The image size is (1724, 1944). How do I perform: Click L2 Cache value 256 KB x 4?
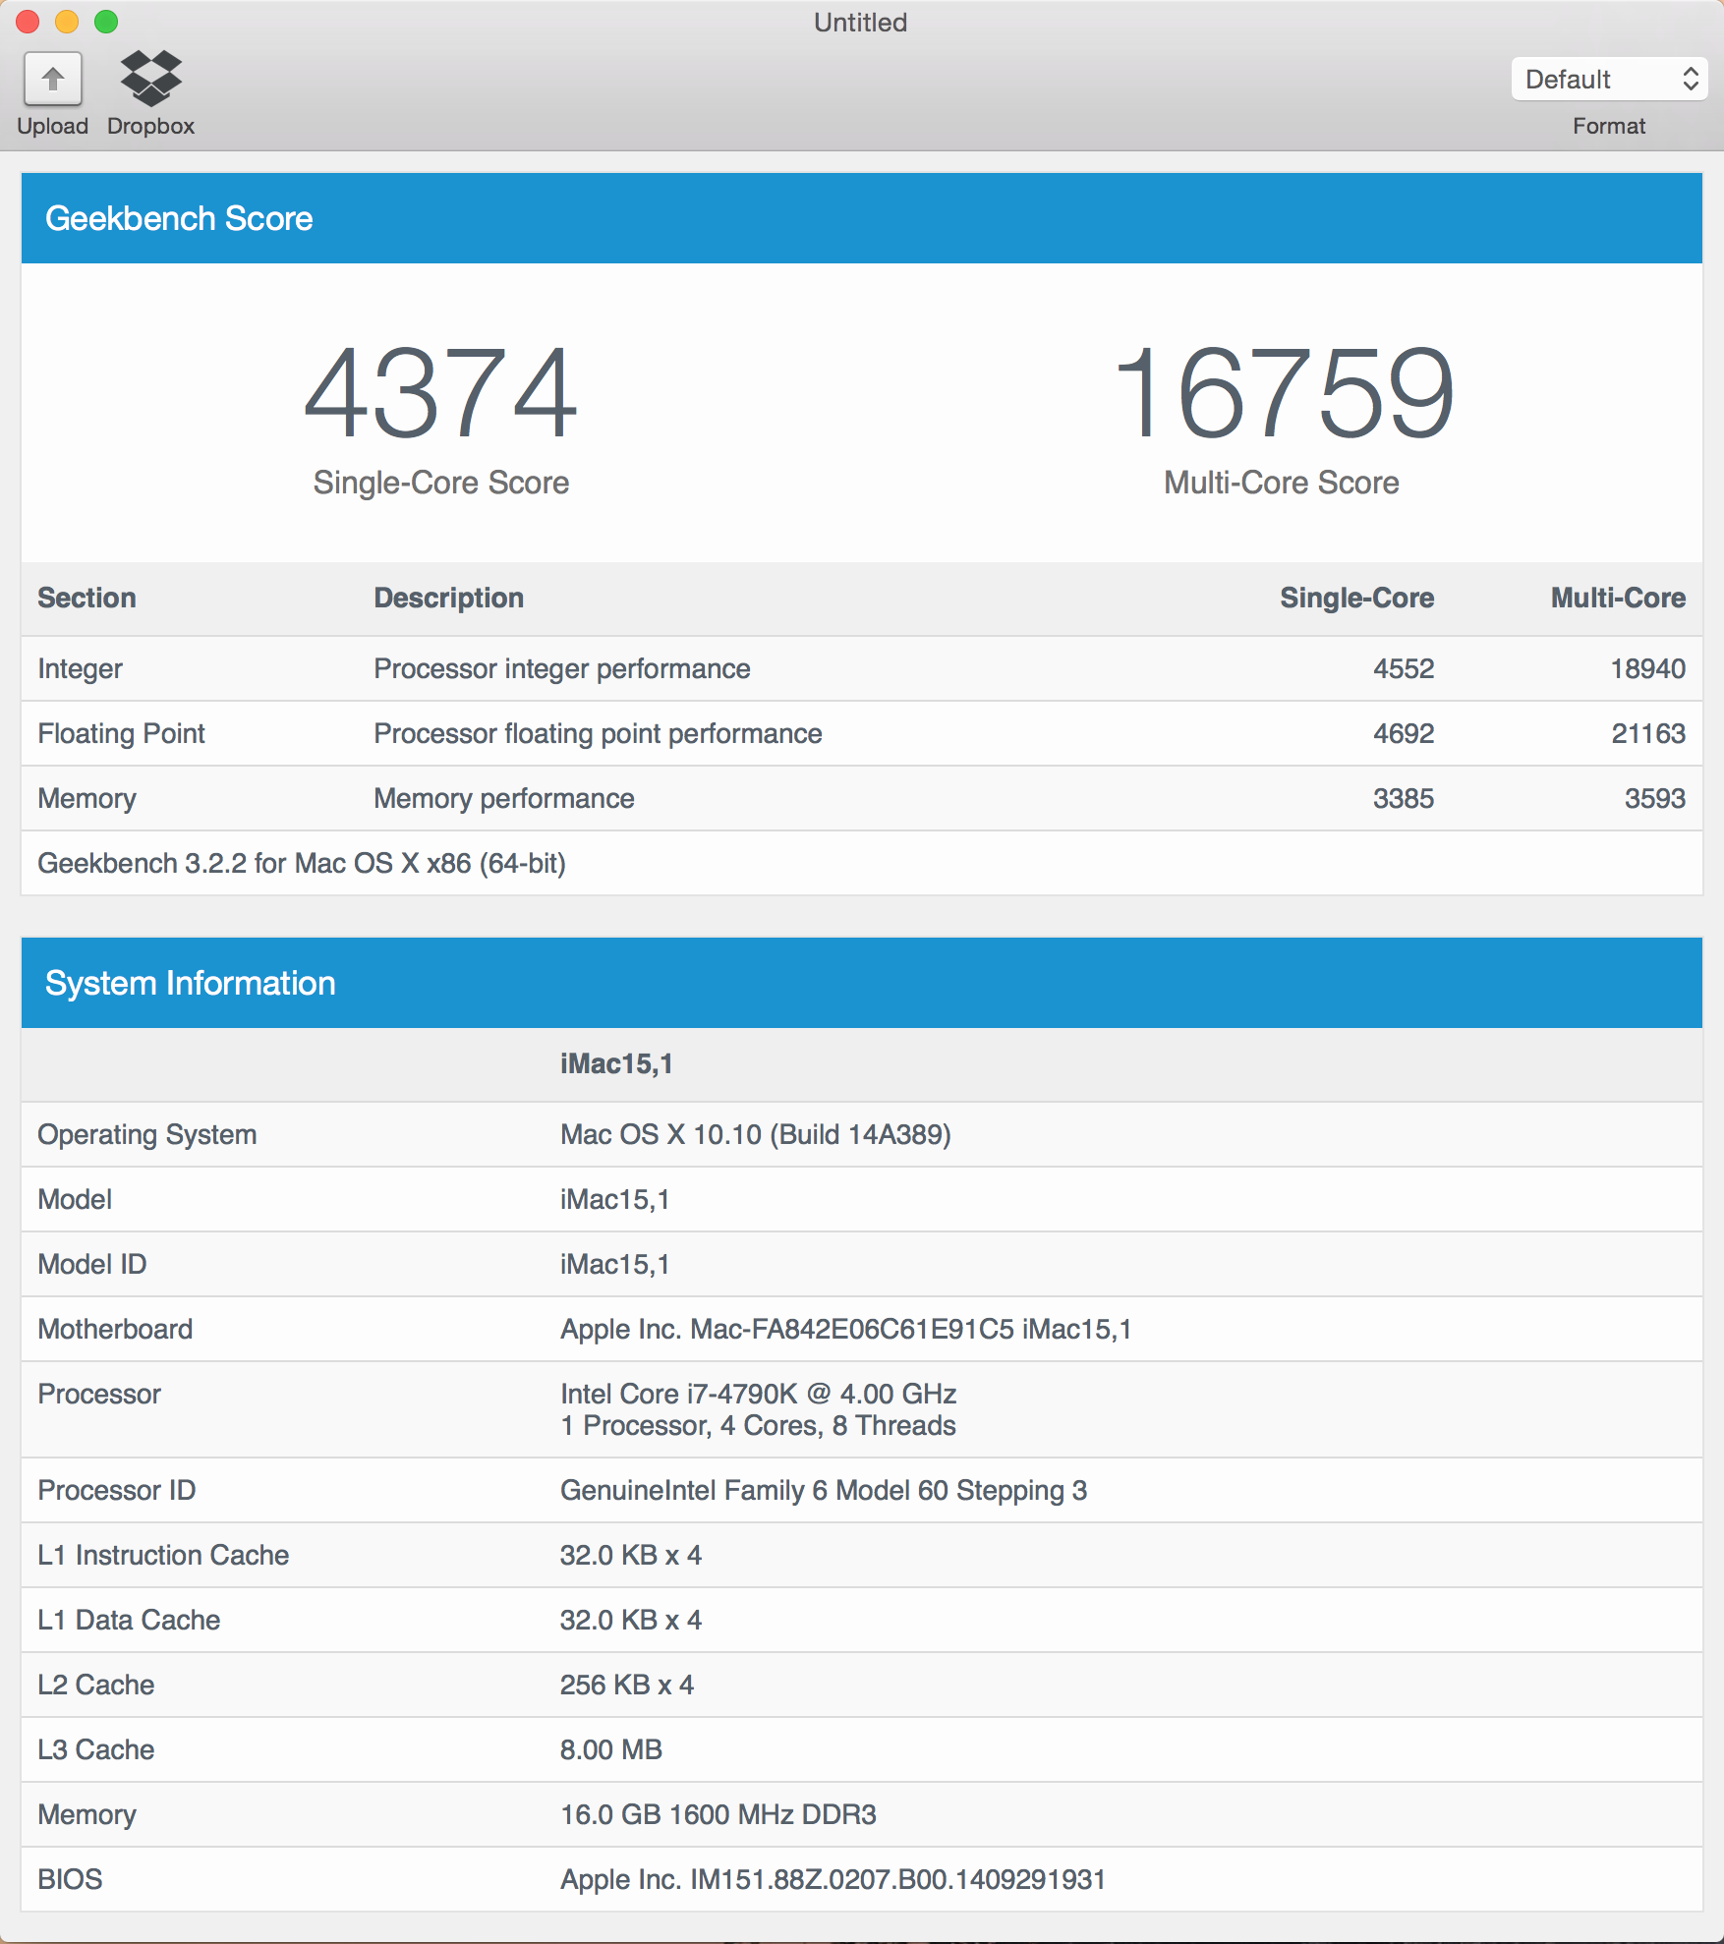pyautogui.click(x=627, y=1686)
